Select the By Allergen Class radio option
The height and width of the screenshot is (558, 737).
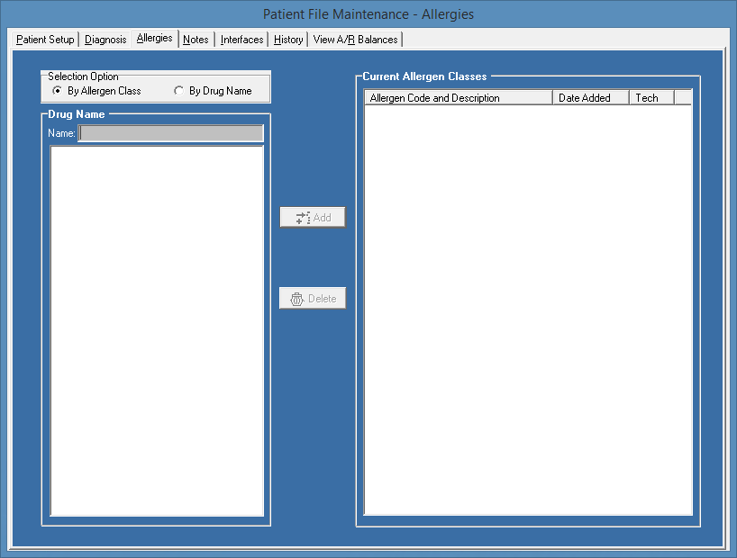(x=58, y=91)
